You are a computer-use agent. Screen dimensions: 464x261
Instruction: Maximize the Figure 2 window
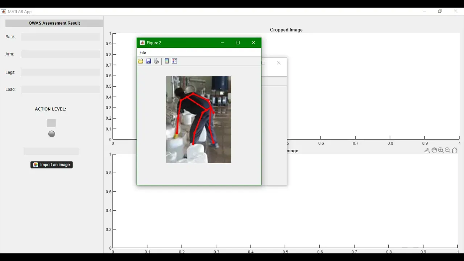238,43
